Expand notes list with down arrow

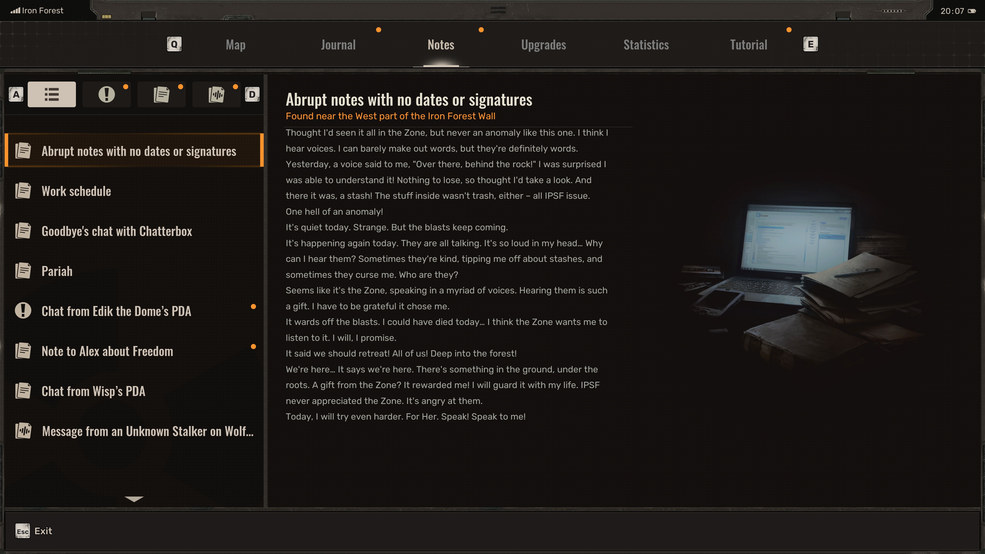(x=134, y=499)
